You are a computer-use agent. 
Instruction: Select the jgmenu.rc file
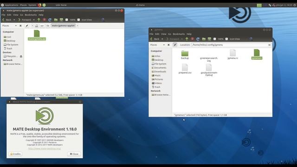[232, 54]
